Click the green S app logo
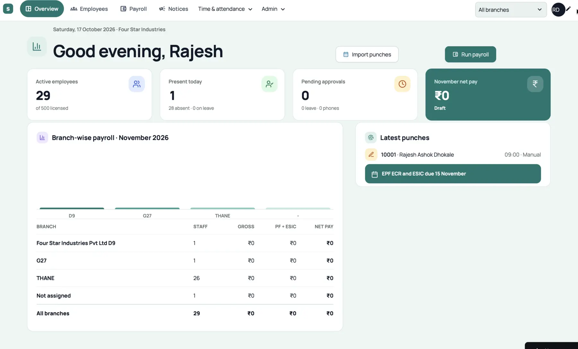 pos(8,9)
